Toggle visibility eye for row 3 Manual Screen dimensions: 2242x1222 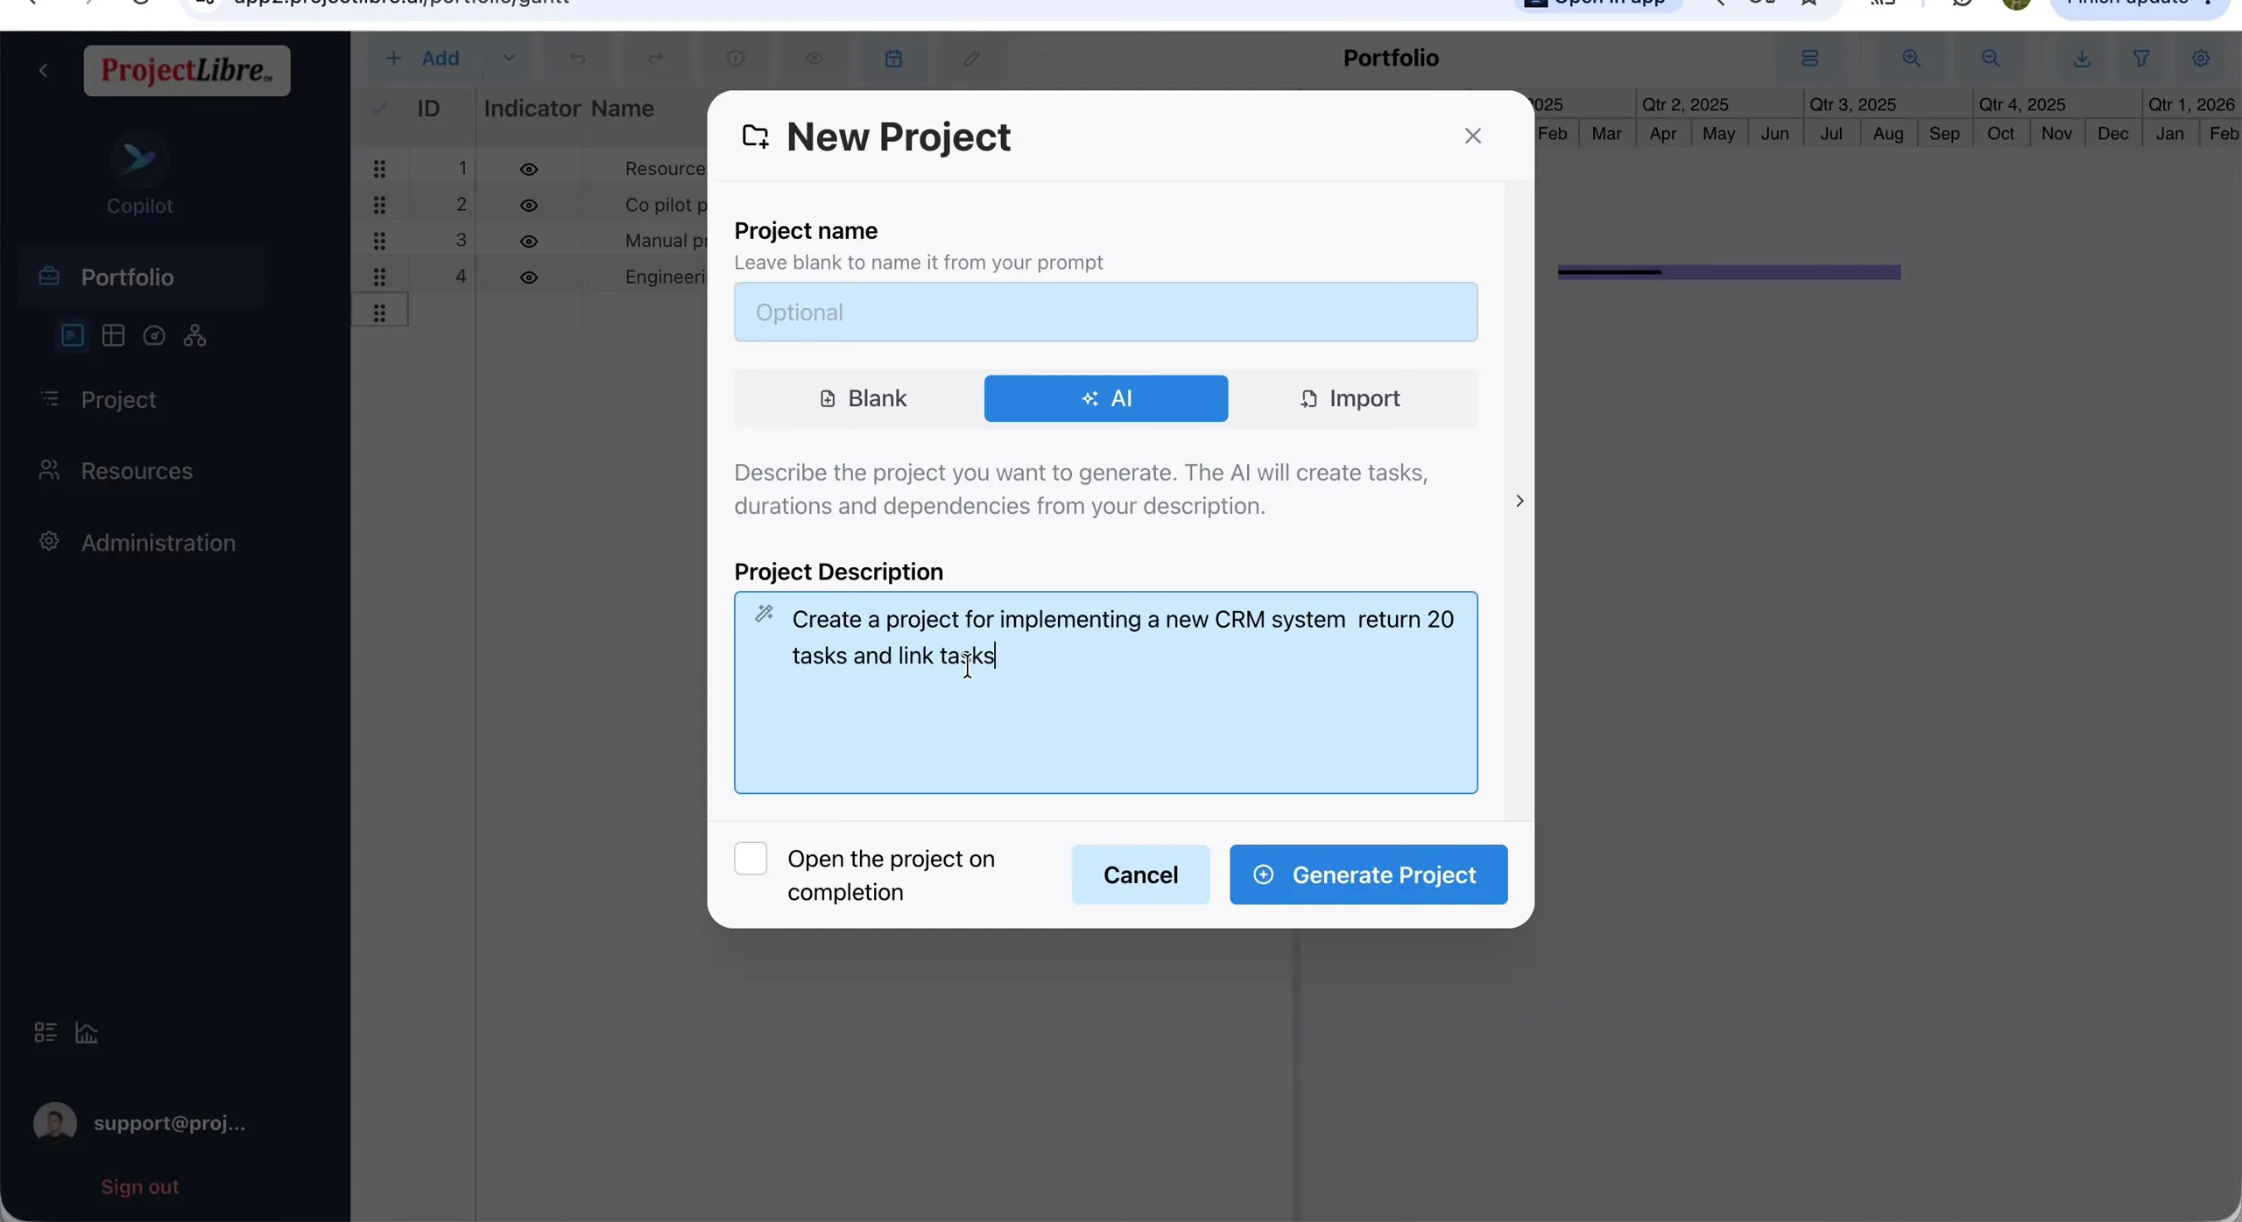pyautogui.click(x=529, y=241)
